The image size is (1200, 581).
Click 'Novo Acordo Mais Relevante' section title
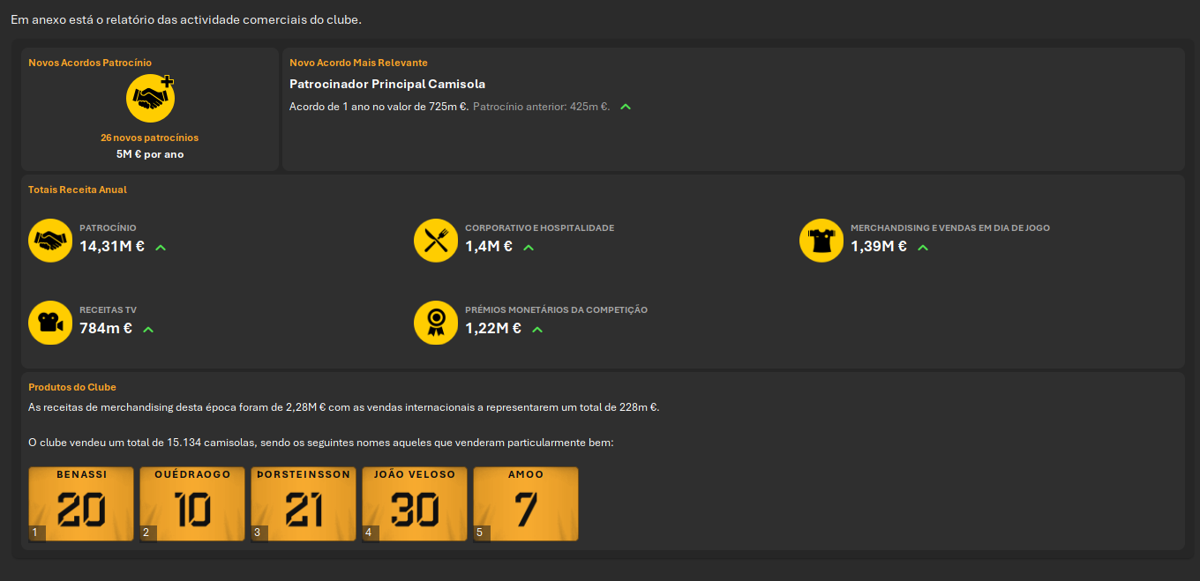(359, 63)
